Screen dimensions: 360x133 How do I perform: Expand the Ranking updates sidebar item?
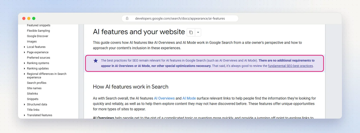24,69
